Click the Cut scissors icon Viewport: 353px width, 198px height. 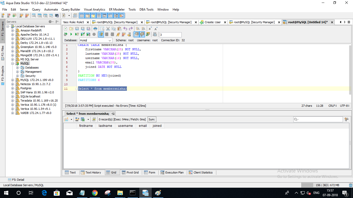pos(108,29)
